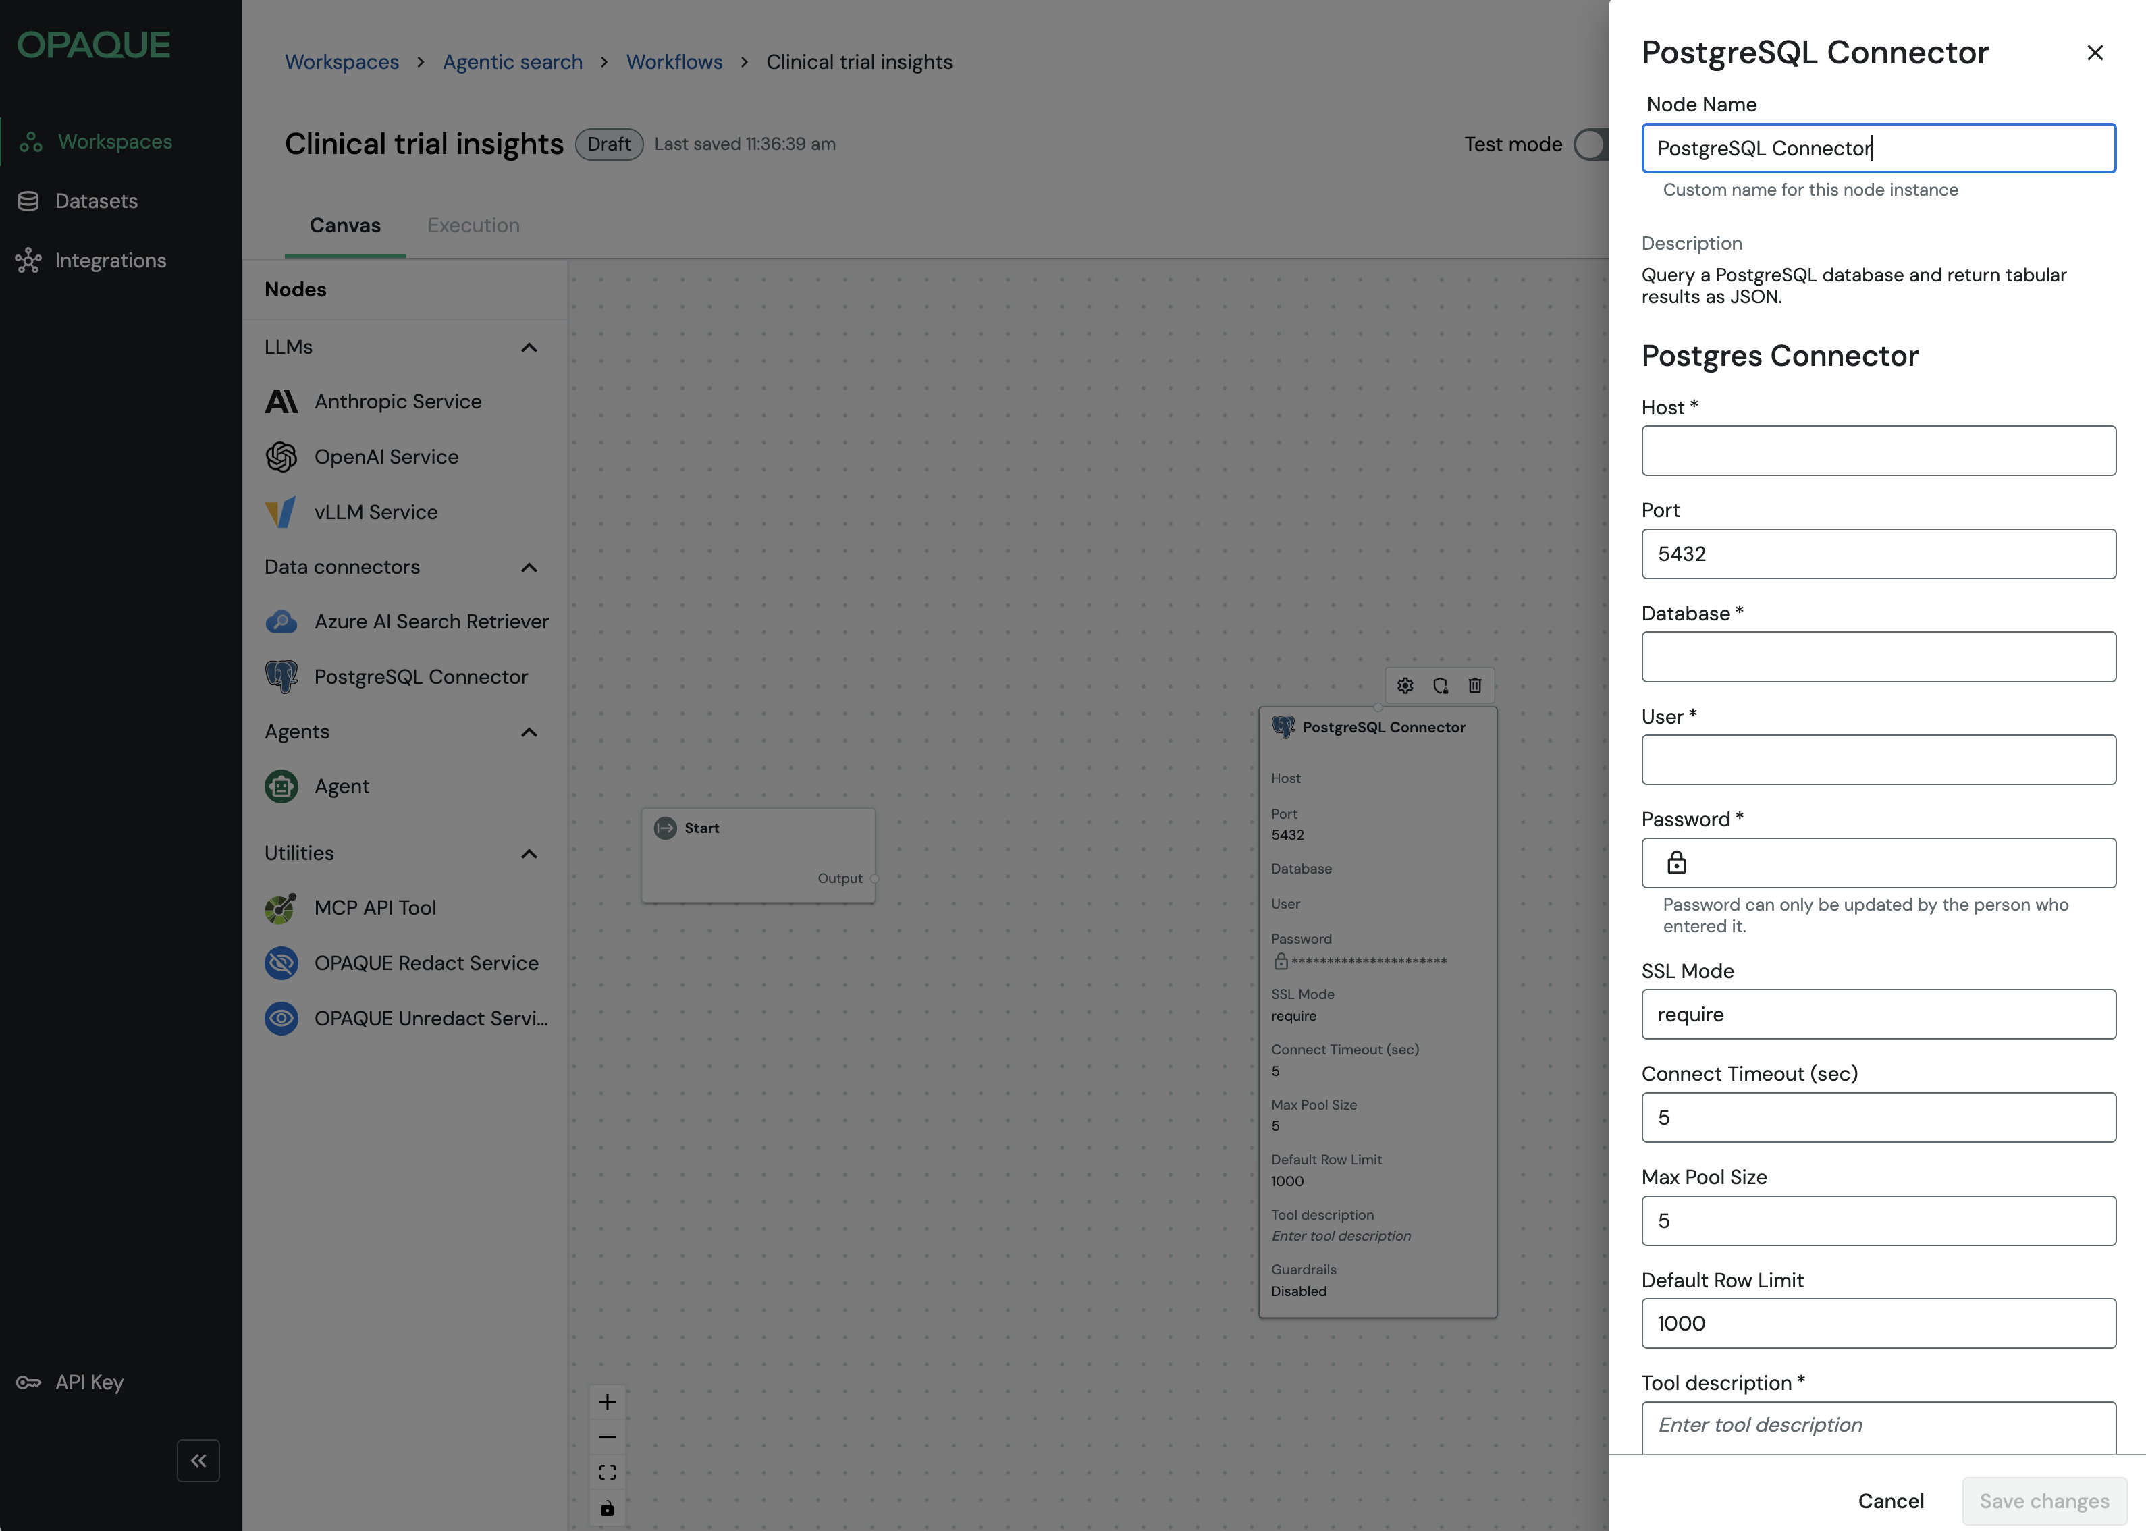Close the PostgreSQL Connector panel
2146x1531 pixels.
[2094, 53]
